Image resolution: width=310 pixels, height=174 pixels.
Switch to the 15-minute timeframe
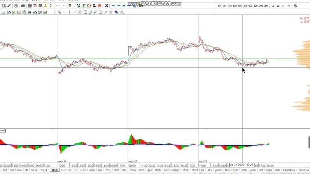click(x=240, y=6)
